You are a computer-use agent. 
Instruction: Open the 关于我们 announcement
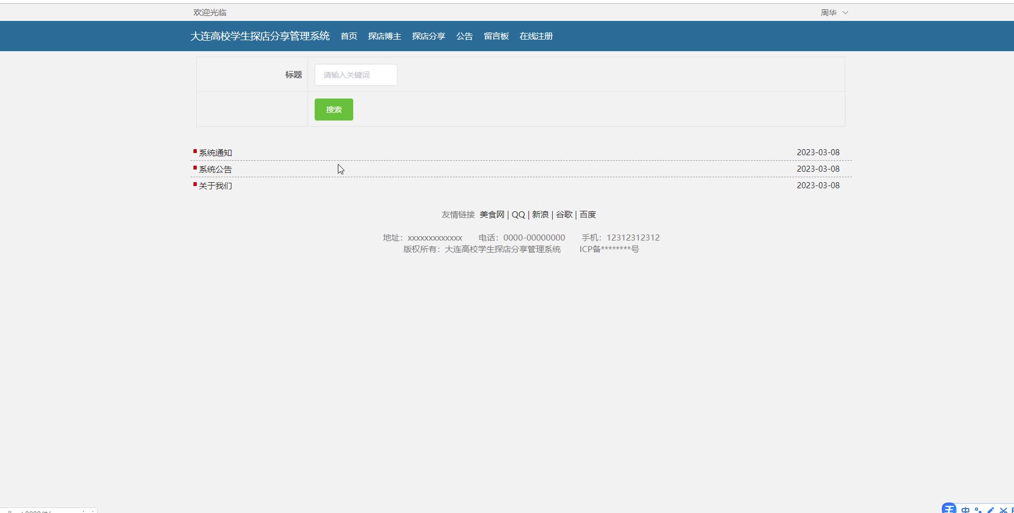pos(215,186)
